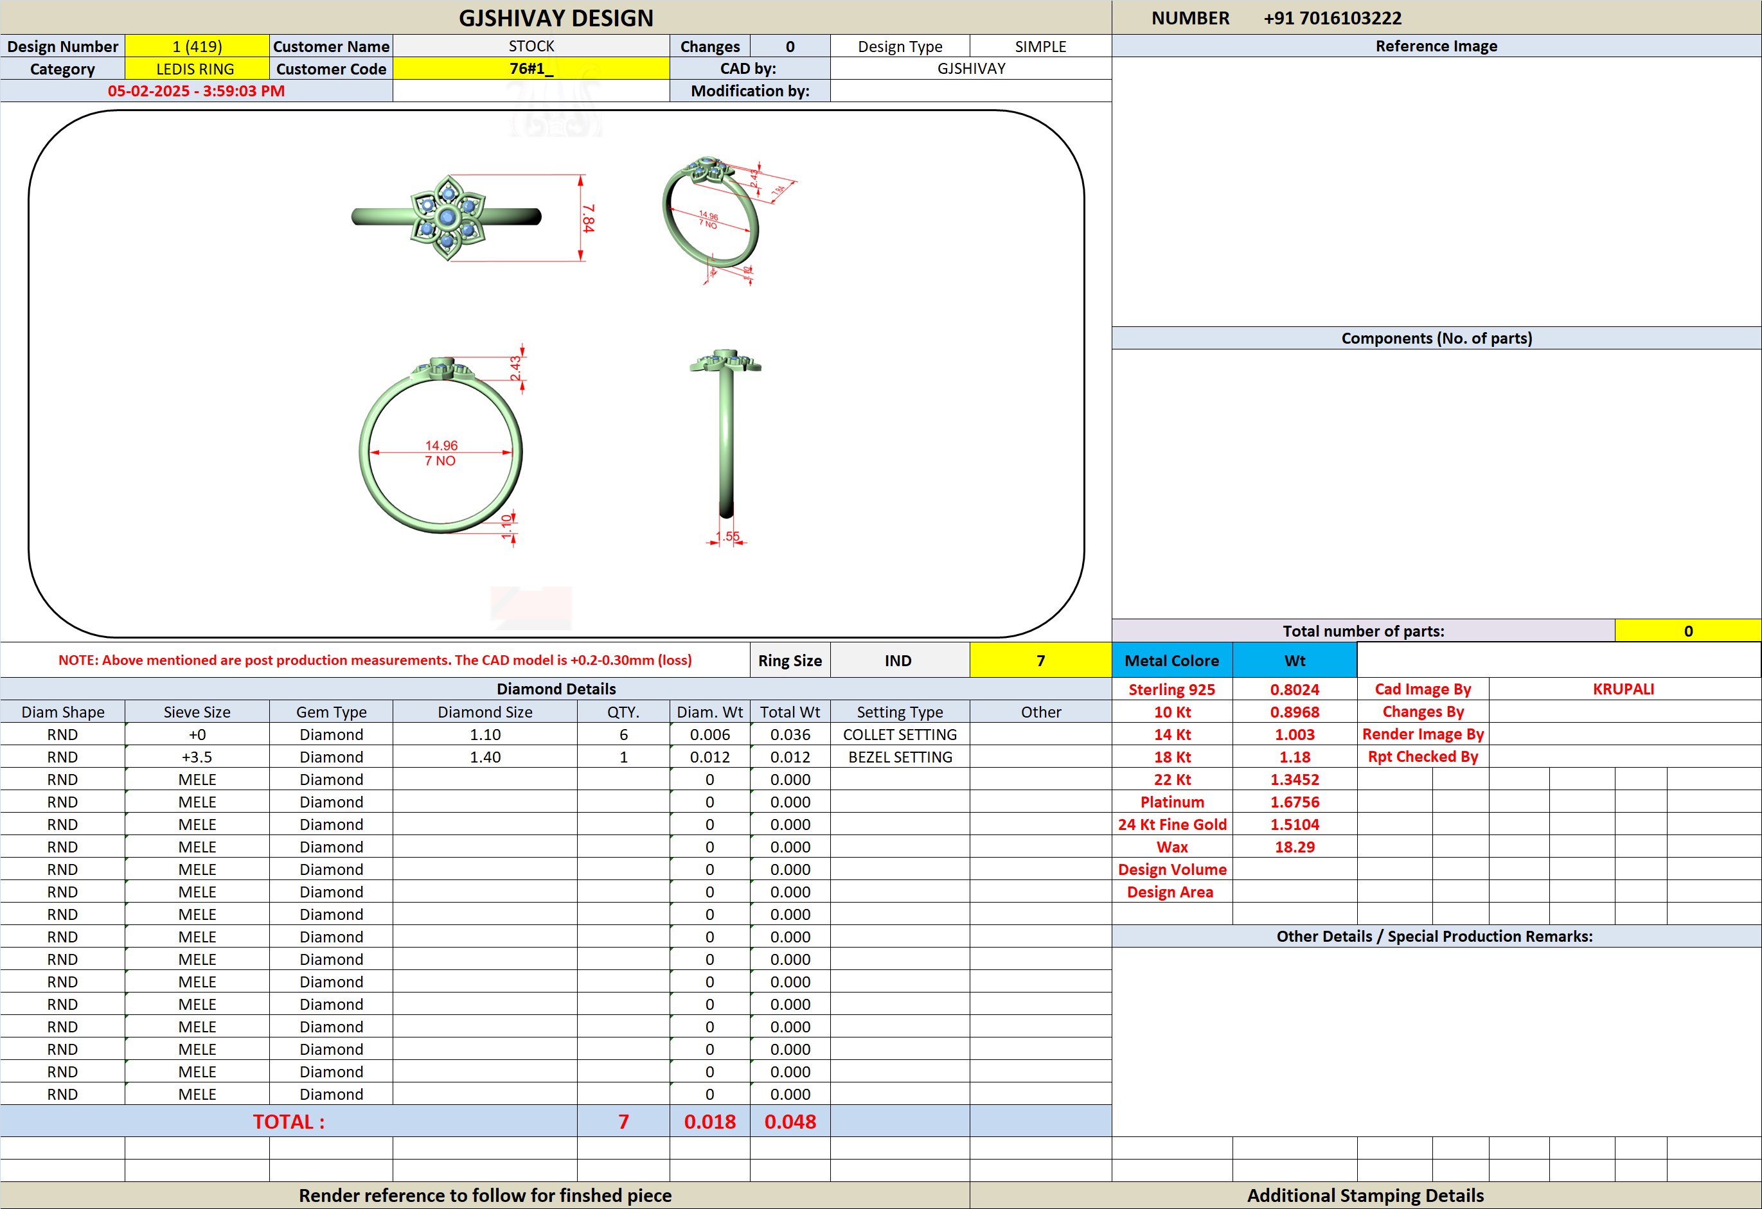Click the Other column header
The width and height of the screenshot is (1762, 1209).
[1040, 712]
